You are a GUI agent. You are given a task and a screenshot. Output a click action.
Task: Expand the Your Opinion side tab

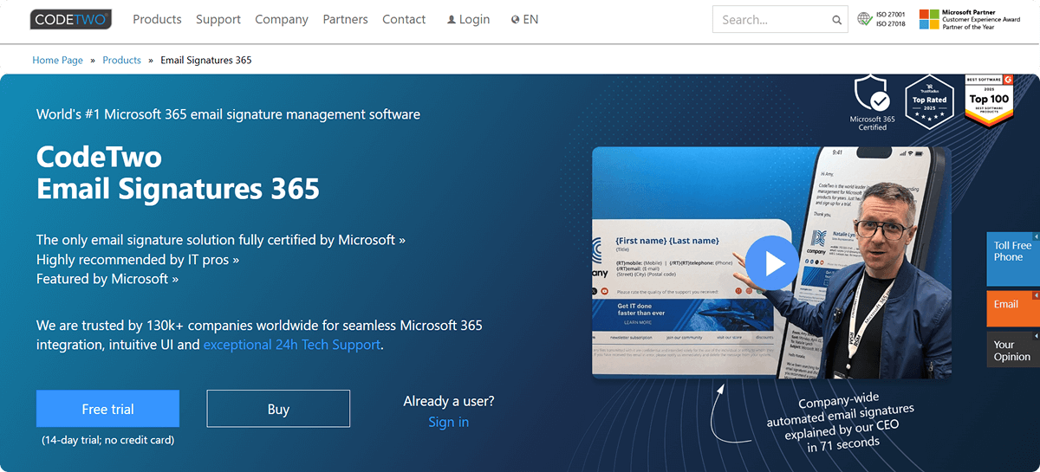tap(1012, 349)
